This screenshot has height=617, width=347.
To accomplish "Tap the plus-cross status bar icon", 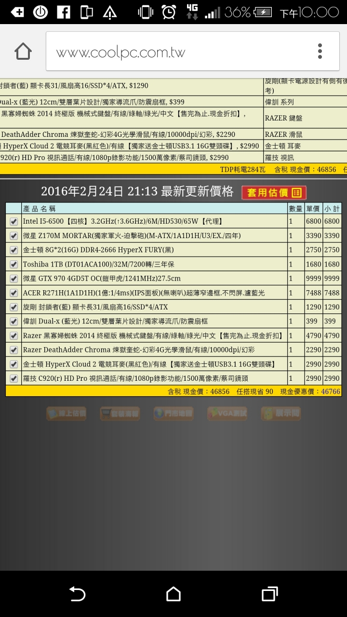I will coord(17,12).
